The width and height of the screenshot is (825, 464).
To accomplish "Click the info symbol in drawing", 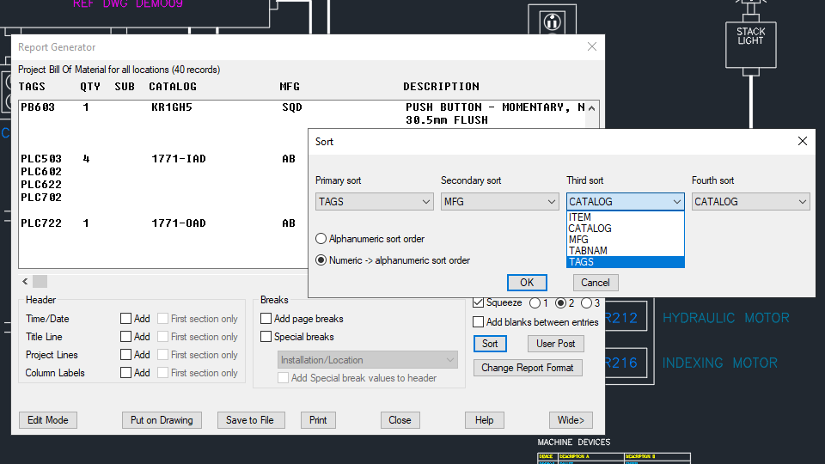I will 552,22.
